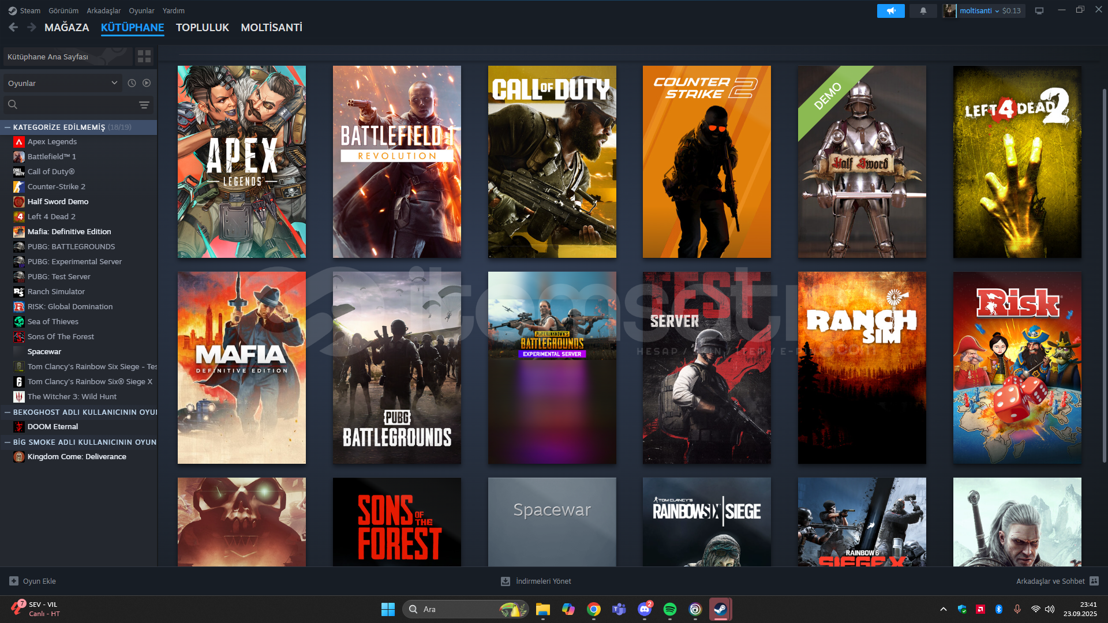Click the library vertical scrollbar
This screenshot has height=623, width=1108.
coord(1105,276)
